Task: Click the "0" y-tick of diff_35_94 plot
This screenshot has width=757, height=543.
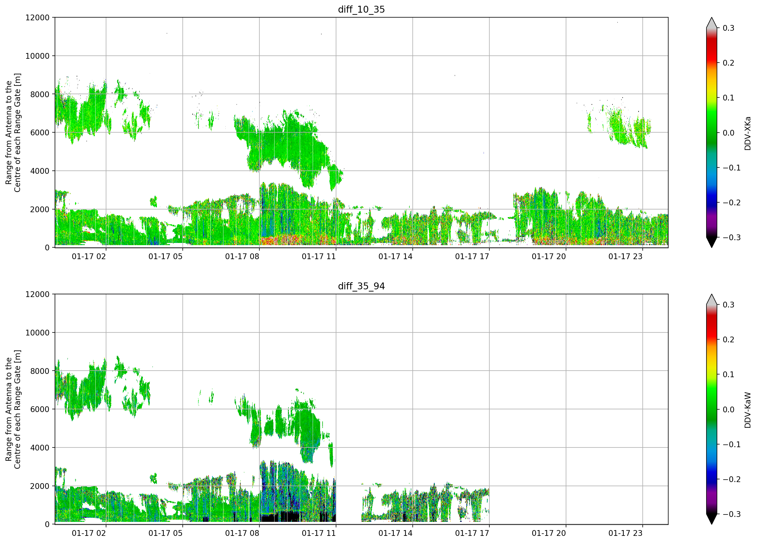Action: tap(47, 525)
